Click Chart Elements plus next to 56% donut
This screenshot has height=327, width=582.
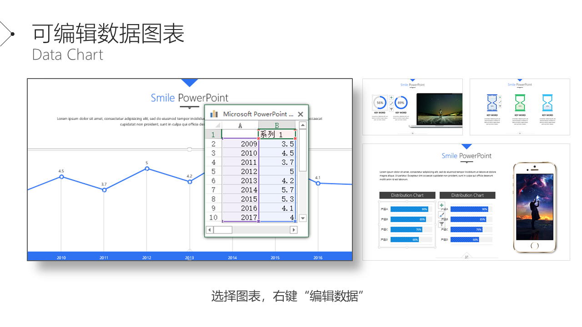point(391,98)
